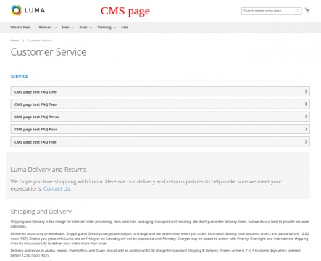This screenshot has width=321, height=261.
Task: Go to Home breadcrumb link
Action: pos(14,41)
